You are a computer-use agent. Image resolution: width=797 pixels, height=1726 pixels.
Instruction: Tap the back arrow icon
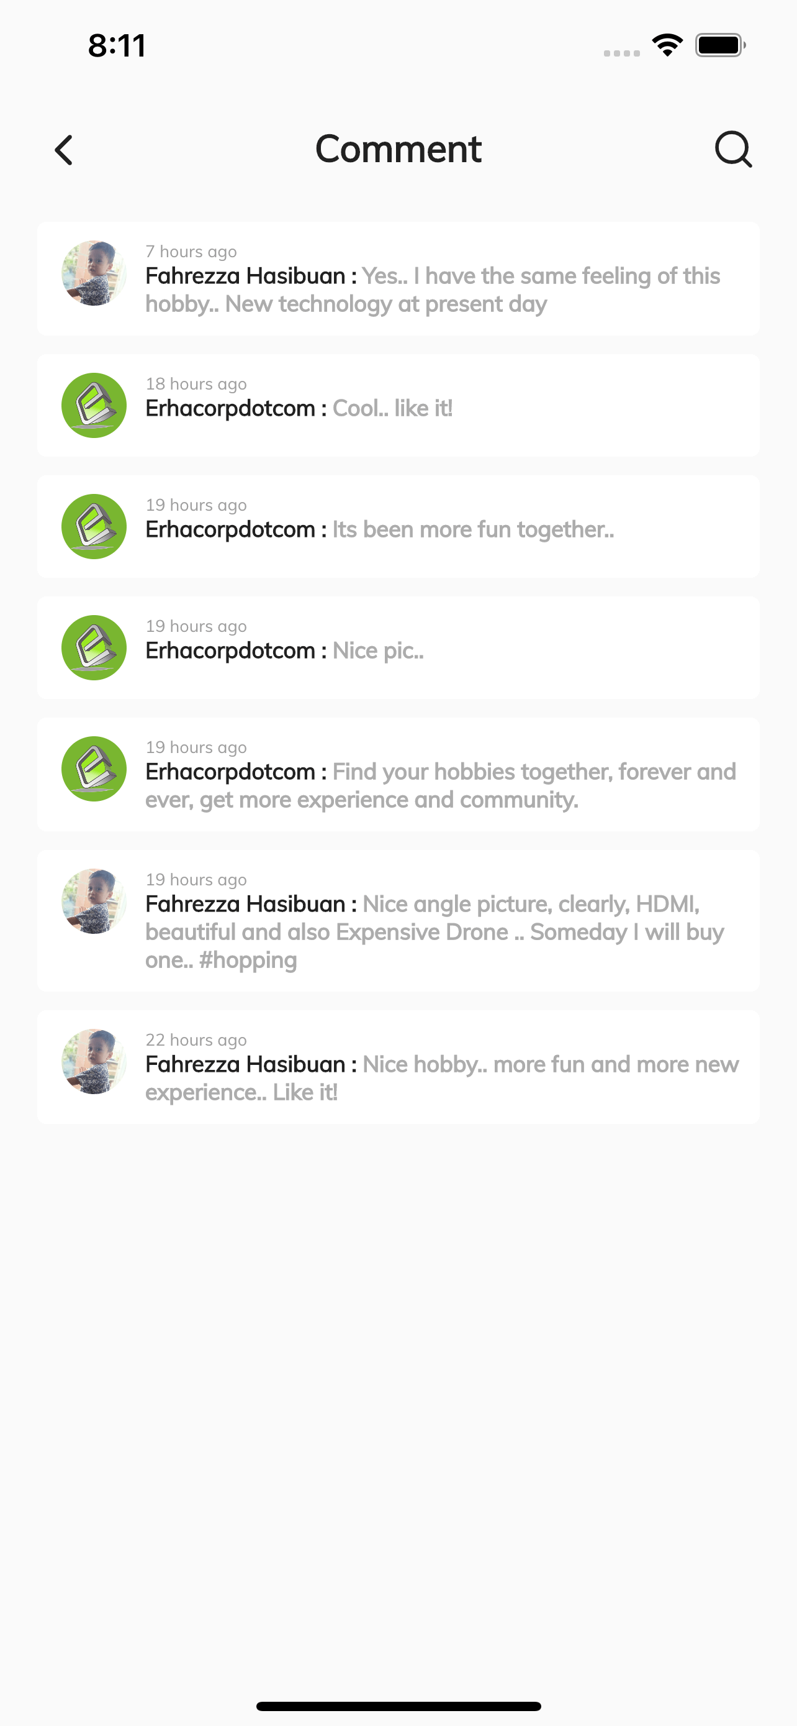coord(63,149)
